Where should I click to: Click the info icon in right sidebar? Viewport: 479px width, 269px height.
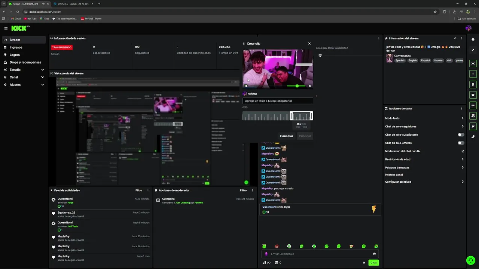[x=473, y=40]
